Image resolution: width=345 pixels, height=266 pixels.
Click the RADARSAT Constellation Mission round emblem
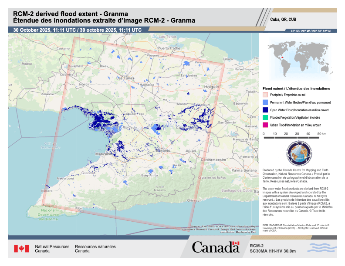[299, 155]
